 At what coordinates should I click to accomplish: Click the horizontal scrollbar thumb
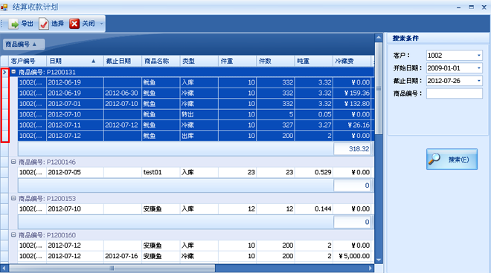coord(112,268)
